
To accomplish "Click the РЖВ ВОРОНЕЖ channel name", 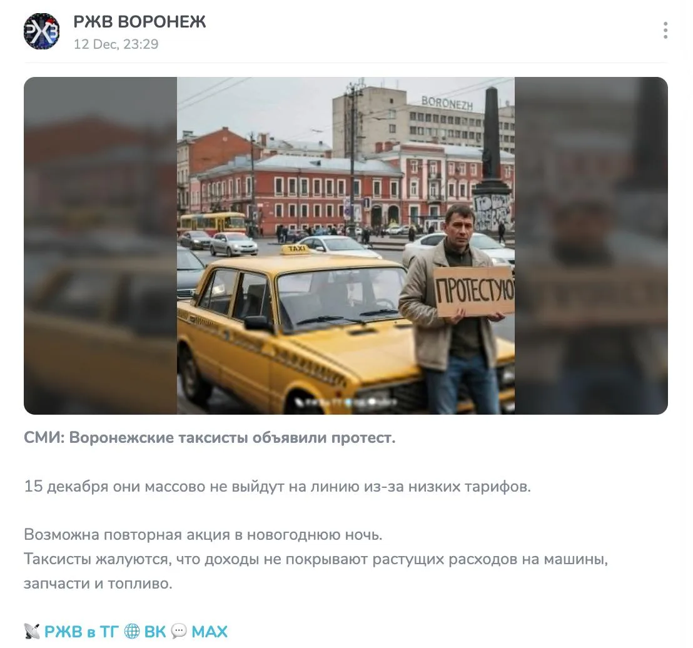I will 139,22.
